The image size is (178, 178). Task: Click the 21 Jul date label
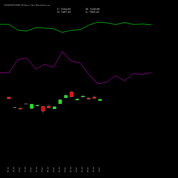(53, 170)
